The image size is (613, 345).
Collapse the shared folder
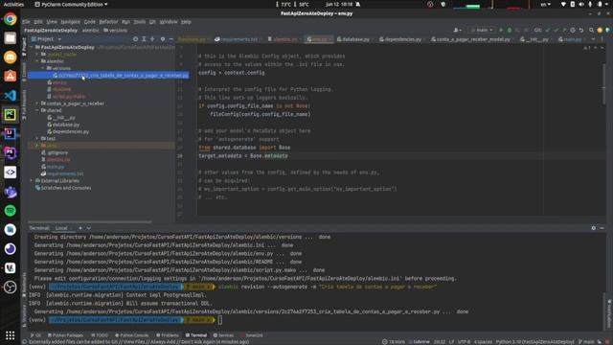[x=37, y=111]
